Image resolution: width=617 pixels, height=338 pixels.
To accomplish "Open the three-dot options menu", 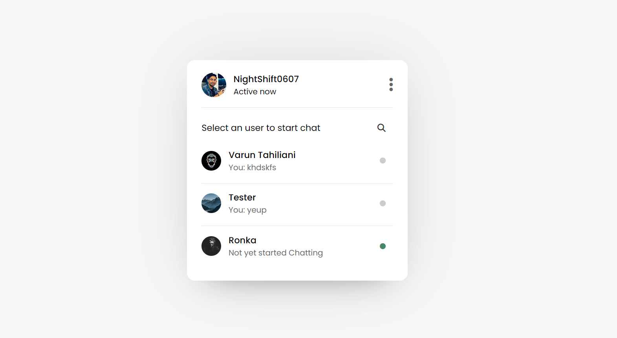I will (x=391, y=84).
